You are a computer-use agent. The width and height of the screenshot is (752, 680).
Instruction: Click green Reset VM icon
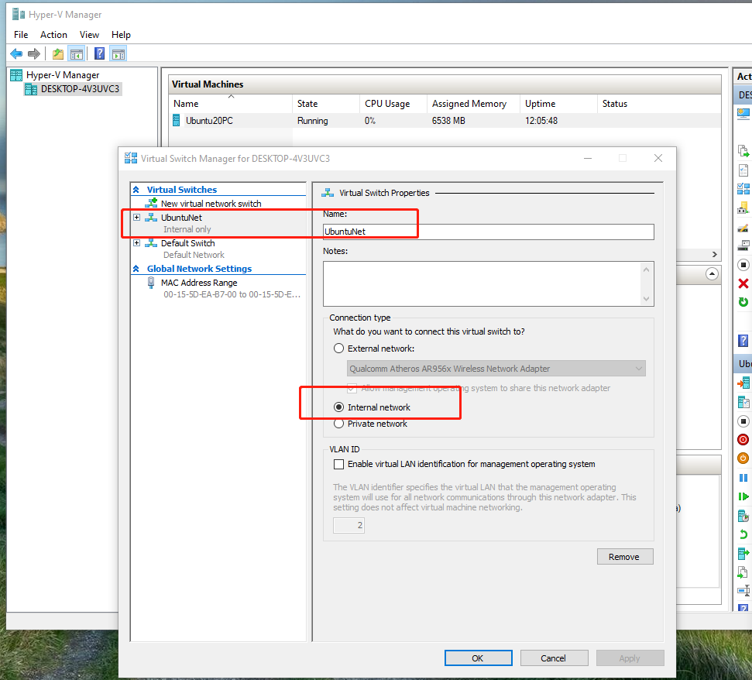click(x=743, y=496)
